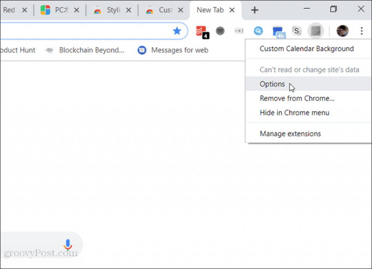The image size is (372, 269).
Task: Open a new tab with plus button
Action: (255, 10)
